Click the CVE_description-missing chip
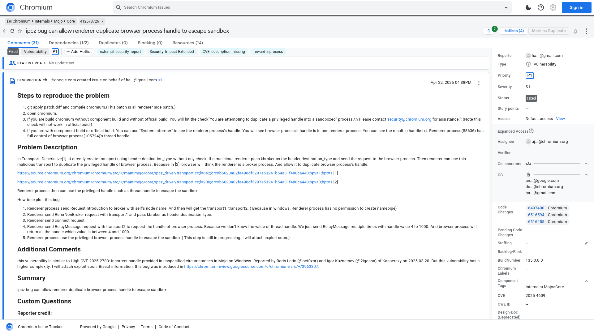The width and height of the screenshot is (594, 334). click(224, 52)
